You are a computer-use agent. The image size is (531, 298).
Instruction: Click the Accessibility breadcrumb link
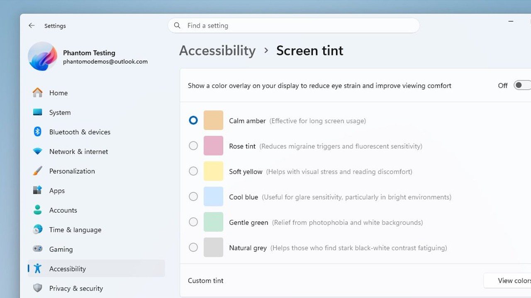pyautogui.click(x=217, y=50)
